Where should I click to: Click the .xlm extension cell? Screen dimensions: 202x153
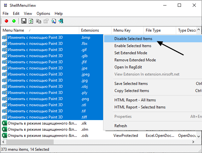coord(85,129)
